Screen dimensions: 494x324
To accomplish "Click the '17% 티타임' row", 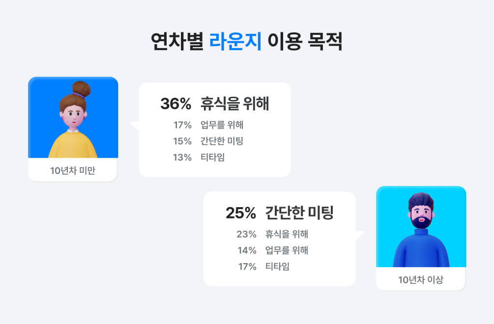I will [x=264, y=267].
